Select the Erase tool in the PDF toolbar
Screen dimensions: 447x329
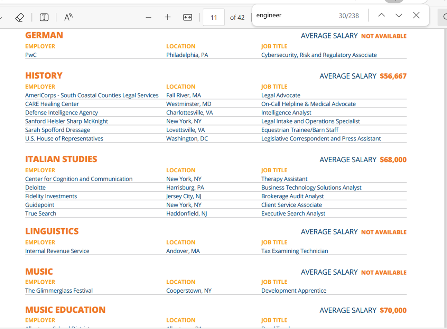[20, 17]
